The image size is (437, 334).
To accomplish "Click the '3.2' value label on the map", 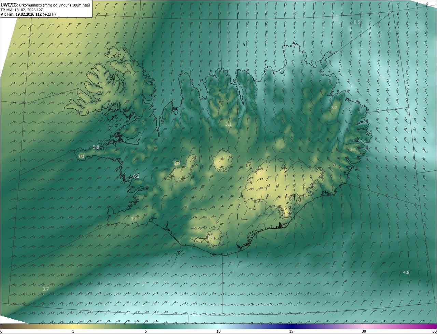I will pos(334,108).
